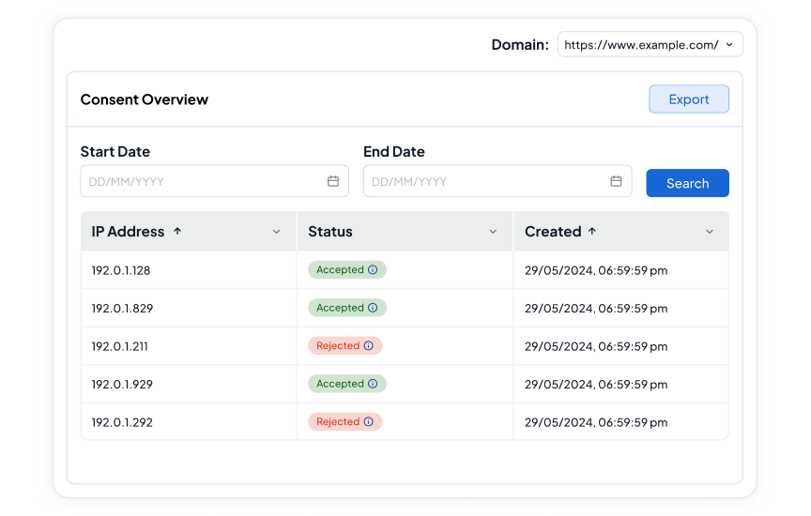Open the Start Date calendar icon
The width and height of the screenshot is (811, 516).
[x=333, y=181]
